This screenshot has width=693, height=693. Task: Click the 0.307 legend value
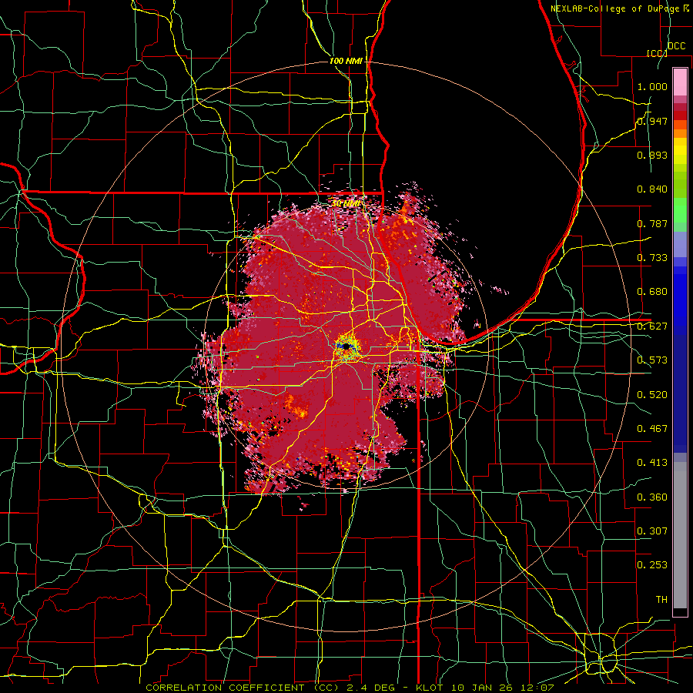click(652, 531)
